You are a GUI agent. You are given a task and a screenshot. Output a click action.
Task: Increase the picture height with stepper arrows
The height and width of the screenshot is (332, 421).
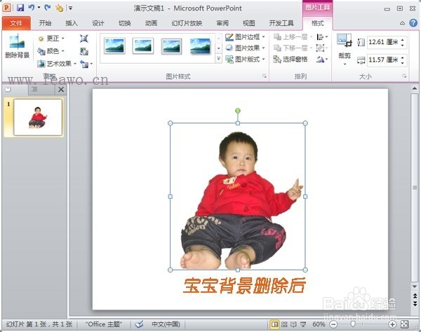403,40
